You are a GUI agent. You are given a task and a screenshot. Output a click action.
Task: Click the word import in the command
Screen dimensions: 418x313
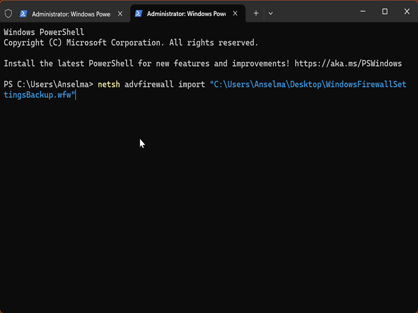pos(191,85)
